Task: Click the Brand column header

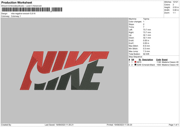Action: click(165, 60)
